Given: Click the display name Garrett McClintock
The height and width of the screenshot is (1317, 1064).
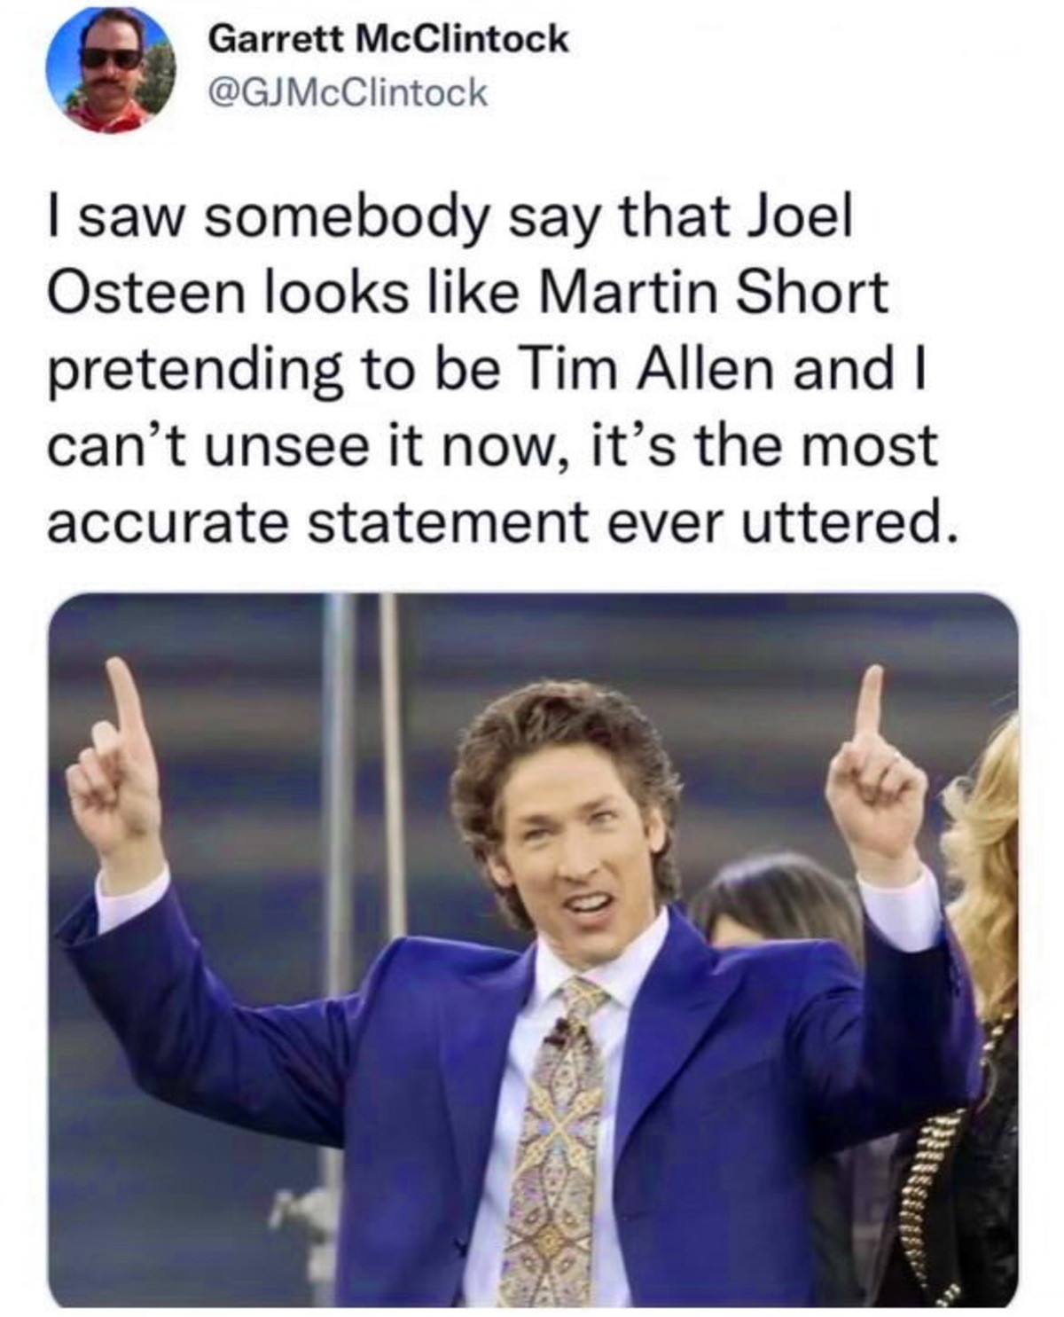Looking at the screenshot, I should [387, 39].
